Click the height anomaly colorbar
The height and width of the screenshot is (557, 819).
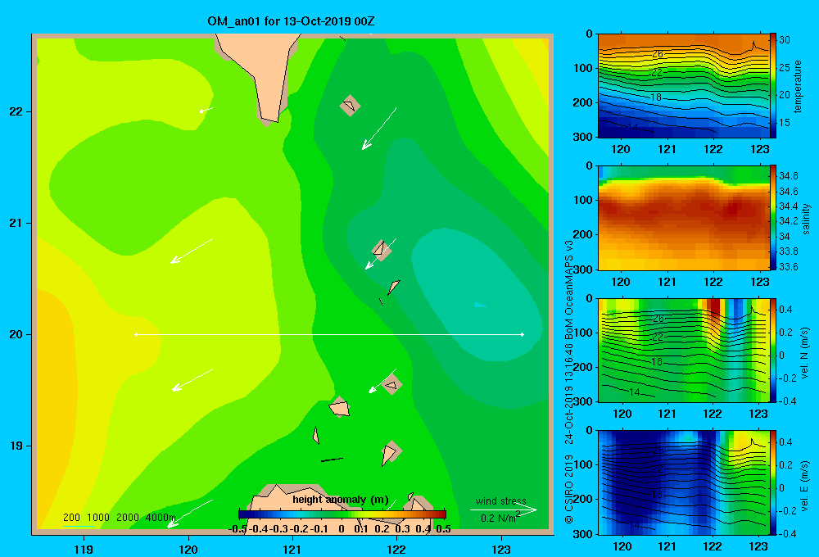coord(342,514)
